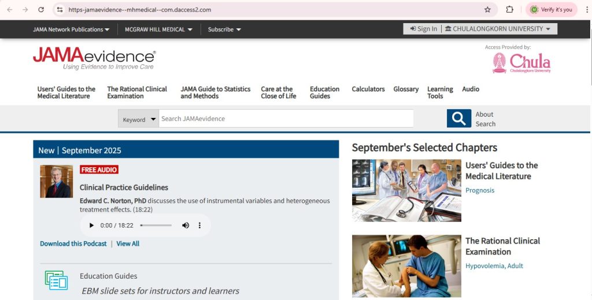Go back using browser back arrow
The height and width of the screenshot is (300, 592).
pyautogui.click(x=10, y=10)
